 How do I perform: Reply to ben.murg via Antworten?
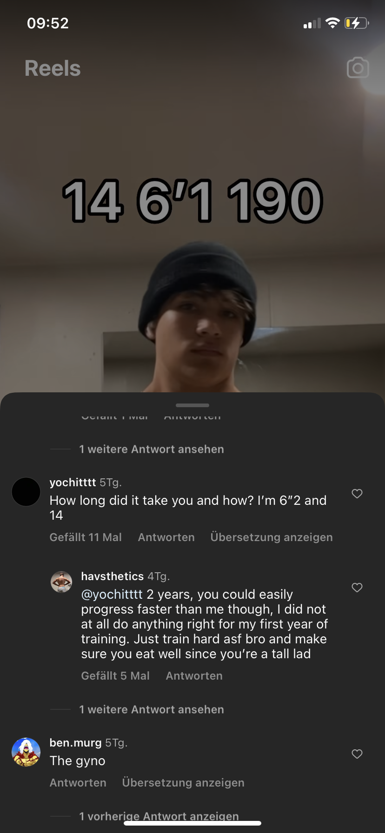point(78,783)
